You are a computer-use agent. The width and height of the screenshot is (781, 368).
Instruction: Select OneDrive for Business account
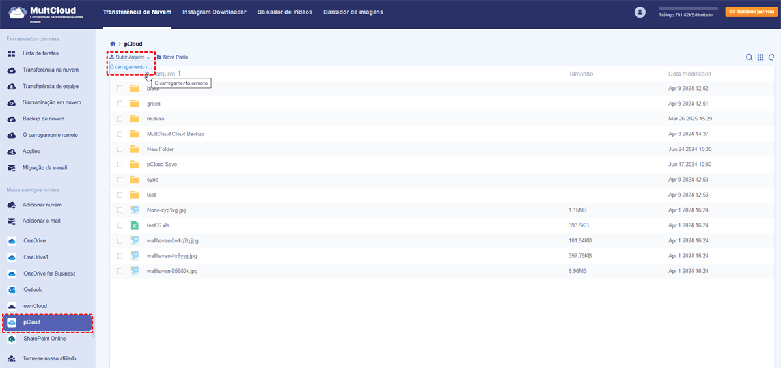(49, 274)
